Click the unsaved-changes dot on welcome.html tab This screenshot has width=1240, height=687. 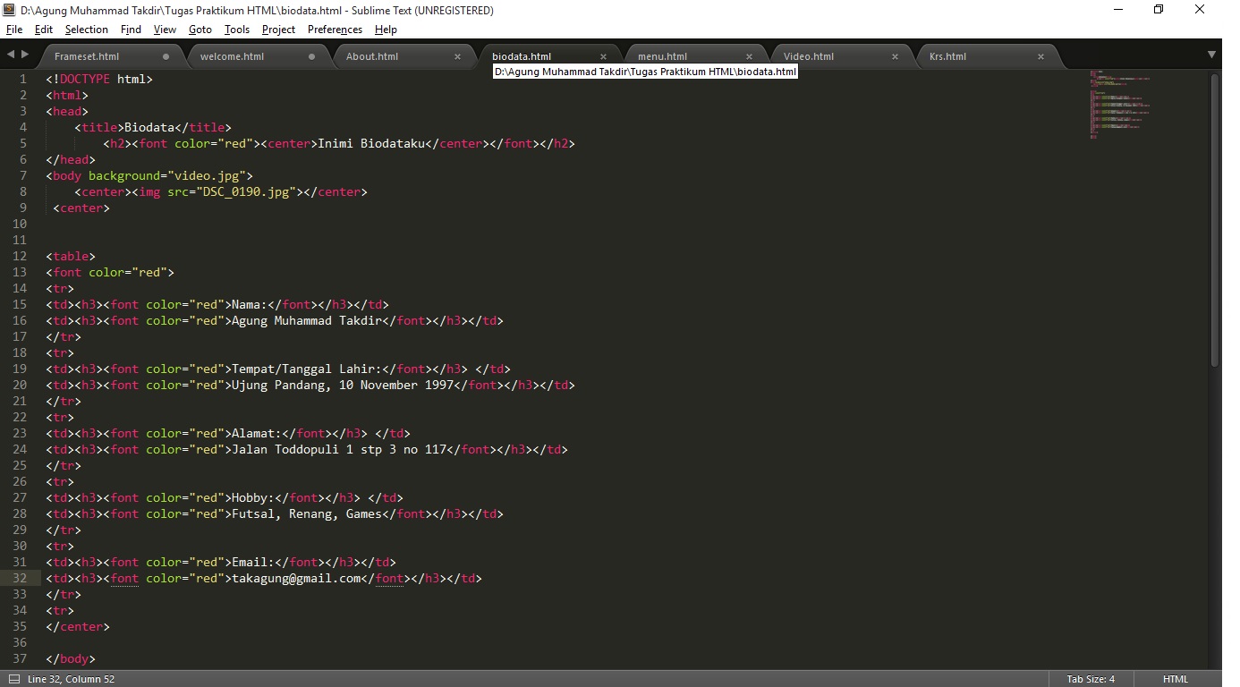pos(311,55)
